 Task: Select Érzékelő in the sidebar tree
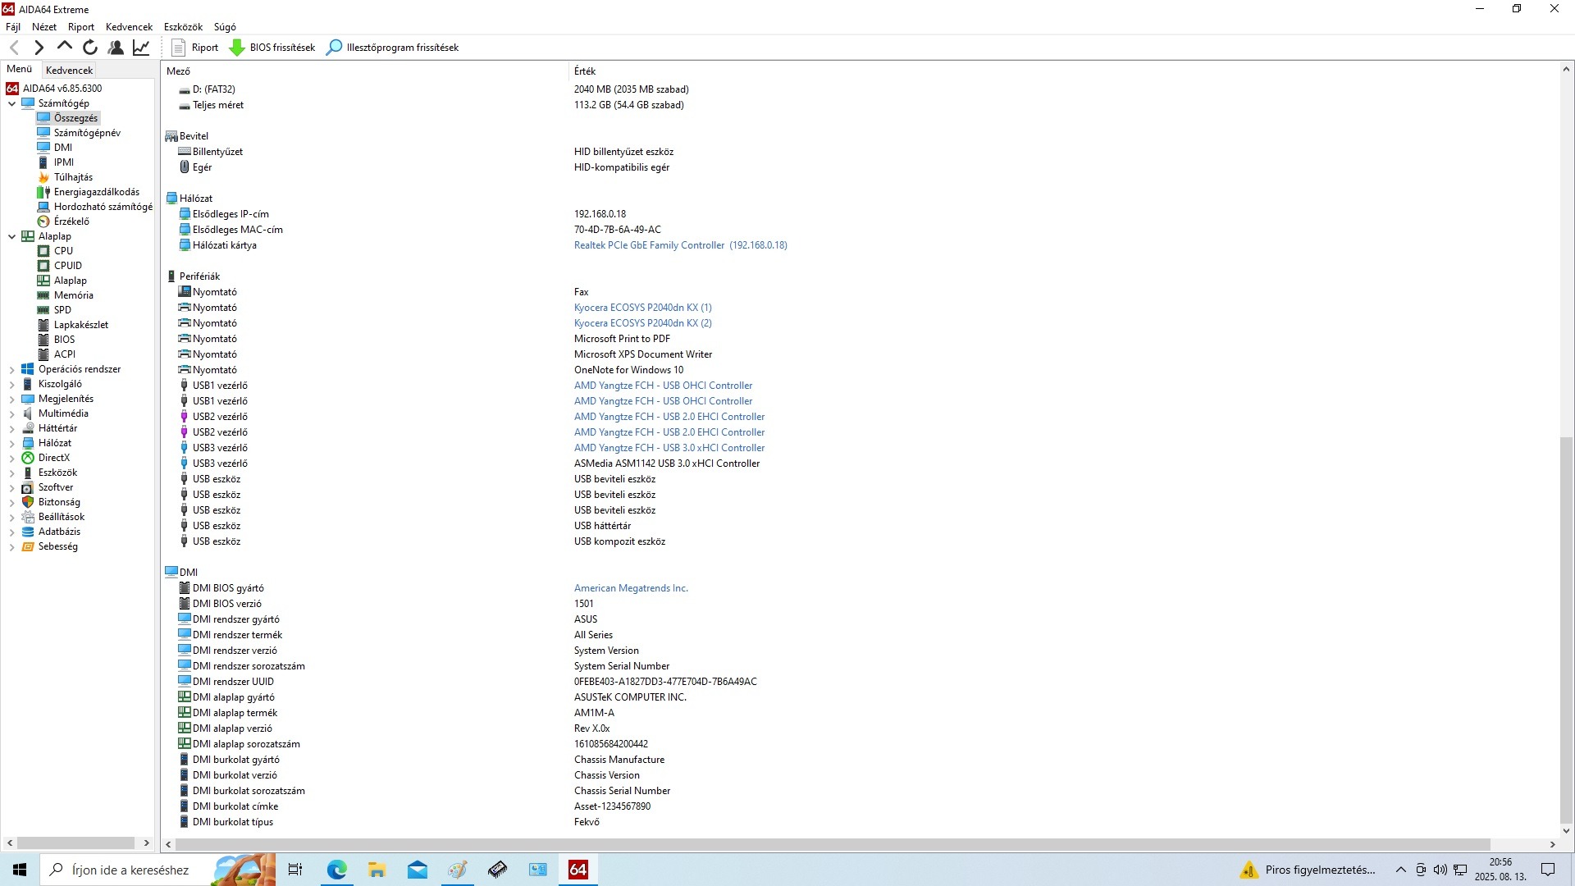coord(71,221)
